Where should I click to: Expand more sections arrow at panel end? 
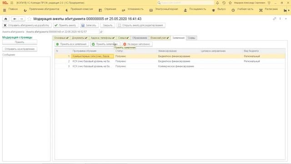tap(289, 10)
